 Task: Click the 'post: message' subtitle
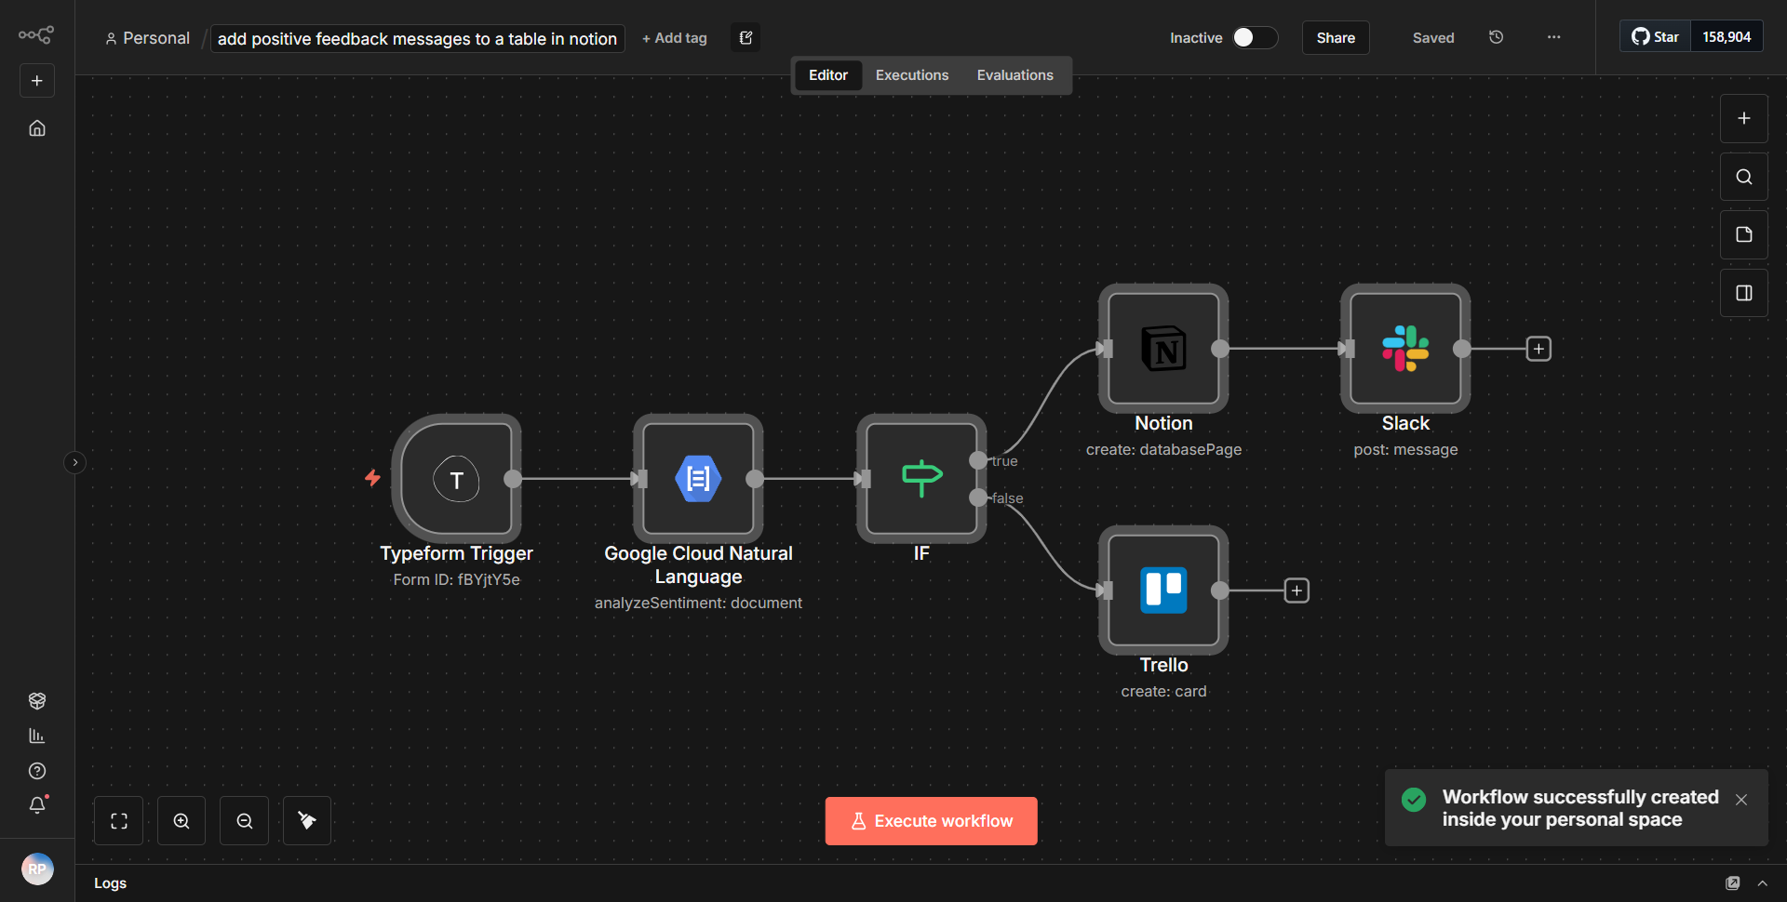(x=1405, y=449)
